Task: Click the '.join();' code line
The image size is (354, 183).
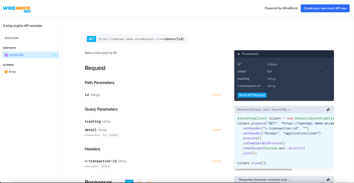Action: coord(249,153)
